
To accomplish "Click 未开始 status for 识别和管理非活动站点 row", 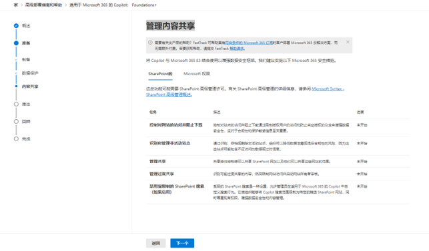I will click(x=362, y=143).
